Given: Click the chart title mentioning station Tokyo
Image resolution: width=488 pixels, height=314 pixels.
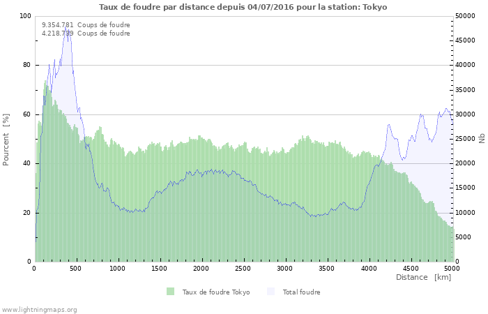Looking at the screenshot, I should [x=243, y=7].
